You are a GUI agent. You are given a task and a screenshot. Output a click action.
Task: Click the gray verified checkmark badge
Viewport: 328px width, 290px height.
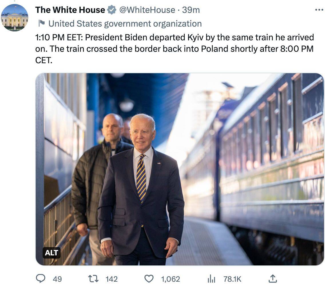click(112, 10)
